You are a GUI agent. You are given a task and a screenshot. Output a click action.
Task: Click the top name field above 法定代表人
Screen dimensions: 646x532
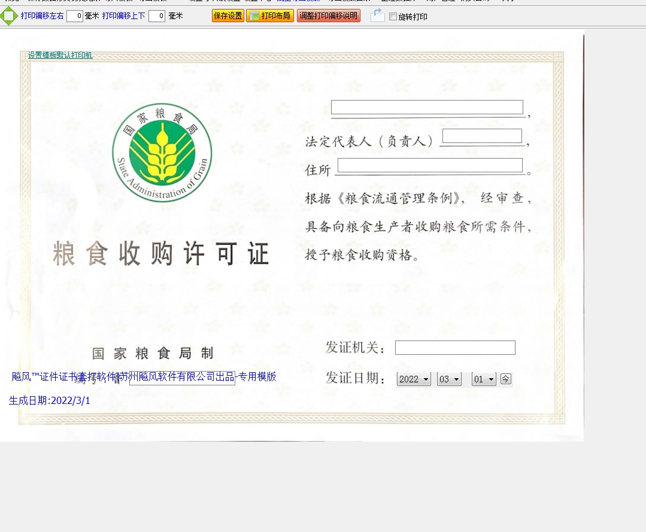(427, 107)
